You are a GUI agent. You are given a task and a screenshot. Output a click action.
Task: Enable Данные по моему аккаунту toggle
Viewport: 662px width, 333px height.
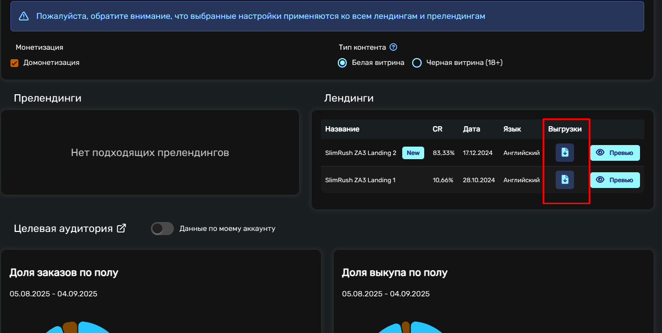click(162, 229)
